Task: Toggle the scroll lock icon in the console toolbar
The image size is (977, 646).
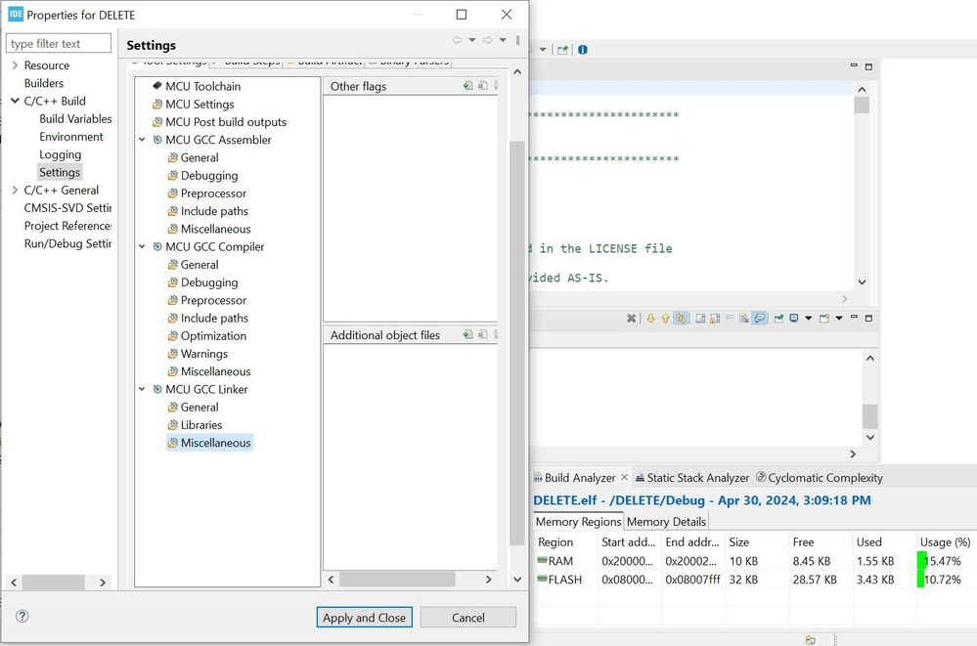Action: (715, 319)
